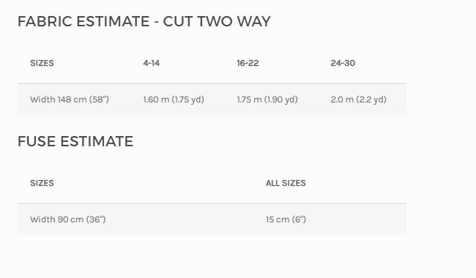Select the ALL SIZES column header

pos(286,183)
